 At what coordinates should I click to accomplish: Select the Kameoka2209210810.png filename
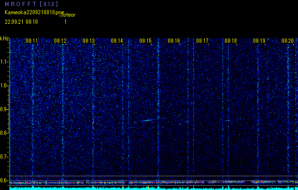[35, 12]
